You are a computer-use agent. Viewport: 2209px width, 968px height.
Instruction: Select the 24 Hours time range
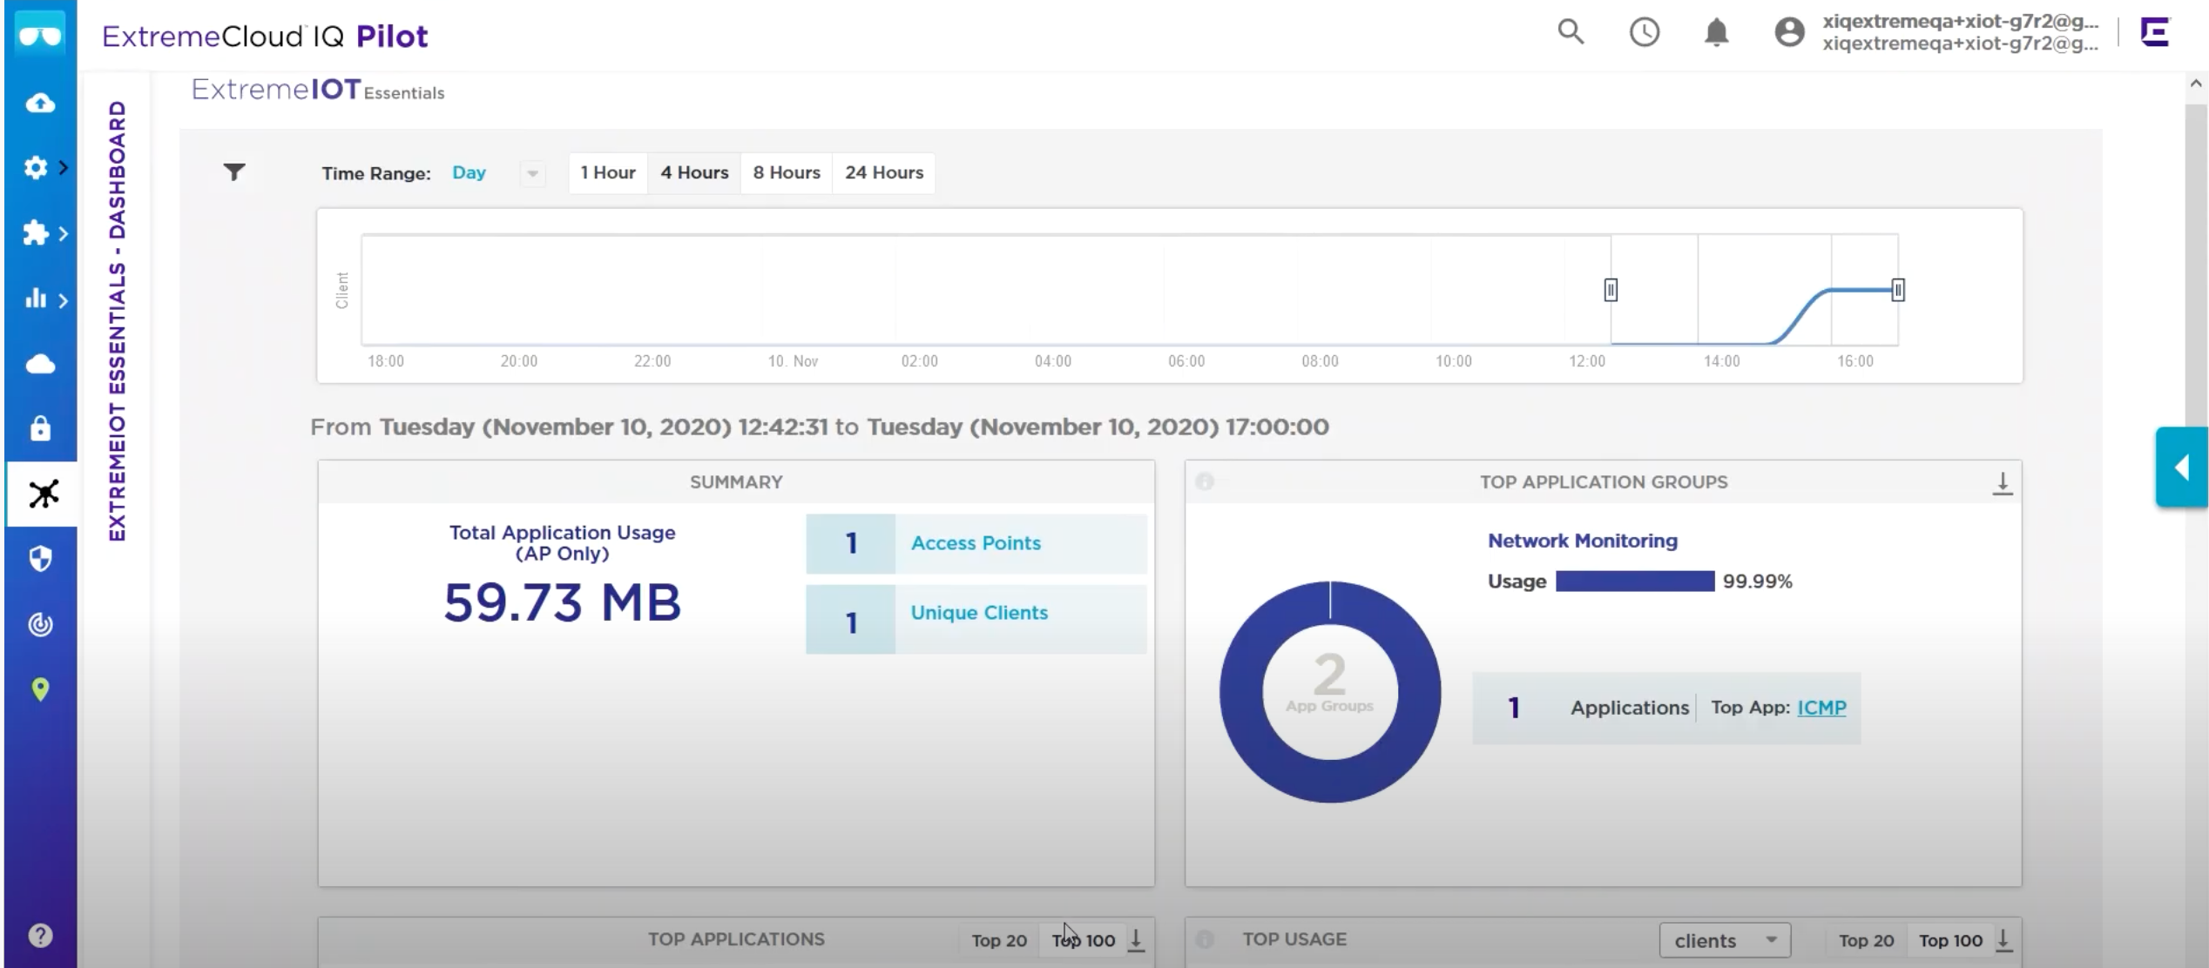tap(884, 172)
